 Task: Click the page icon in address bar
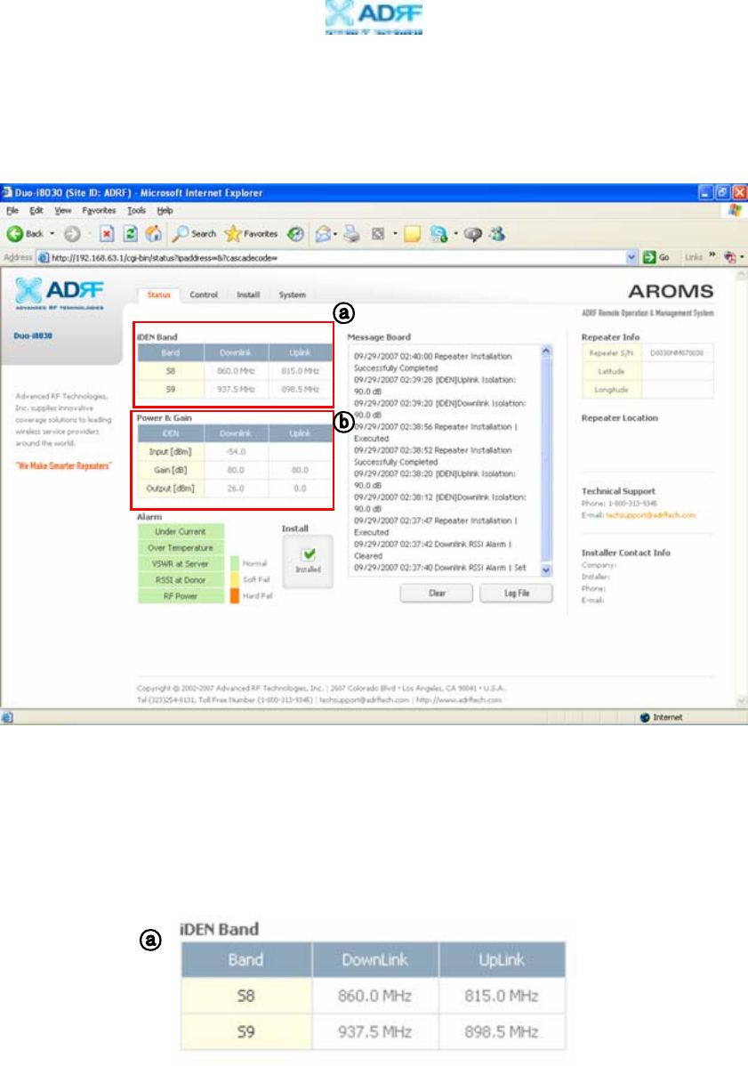(x=43, y=258)
